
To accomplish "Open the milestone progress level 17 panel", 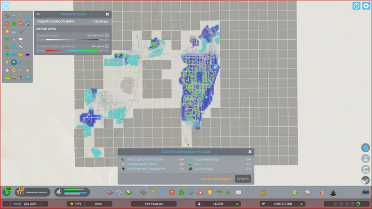I will (32, 192).
